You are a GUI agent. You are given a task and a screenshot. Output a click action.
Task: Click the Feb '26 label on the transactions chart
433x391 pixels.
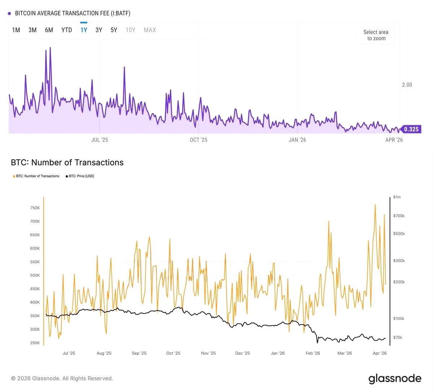coord(313,353)
